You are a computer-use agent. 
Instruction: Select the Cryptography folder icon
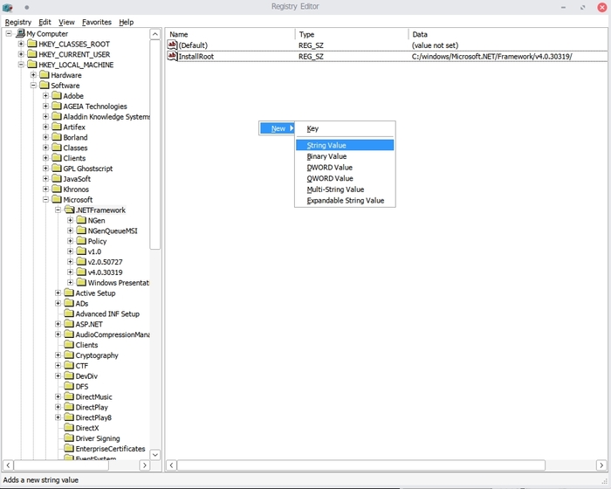click(x=68, y=355)
